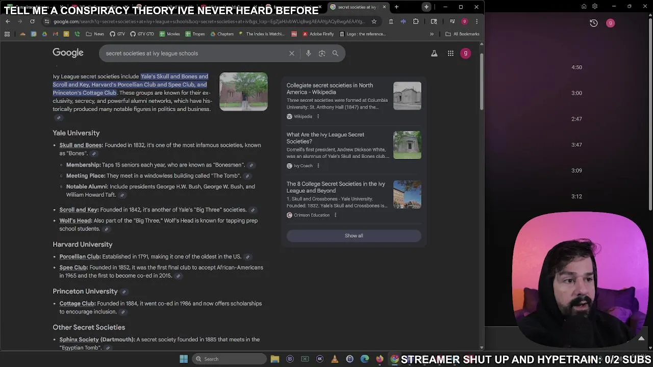Select the 3:47 duration entry
The width and height of the screenshot is (653, 367).
click(x=576, y=145)
